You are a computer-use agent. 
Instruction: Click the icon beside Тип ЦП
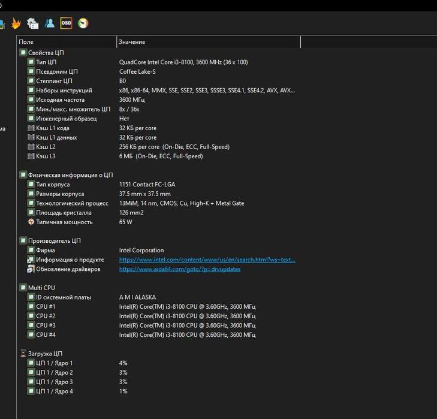31,62
